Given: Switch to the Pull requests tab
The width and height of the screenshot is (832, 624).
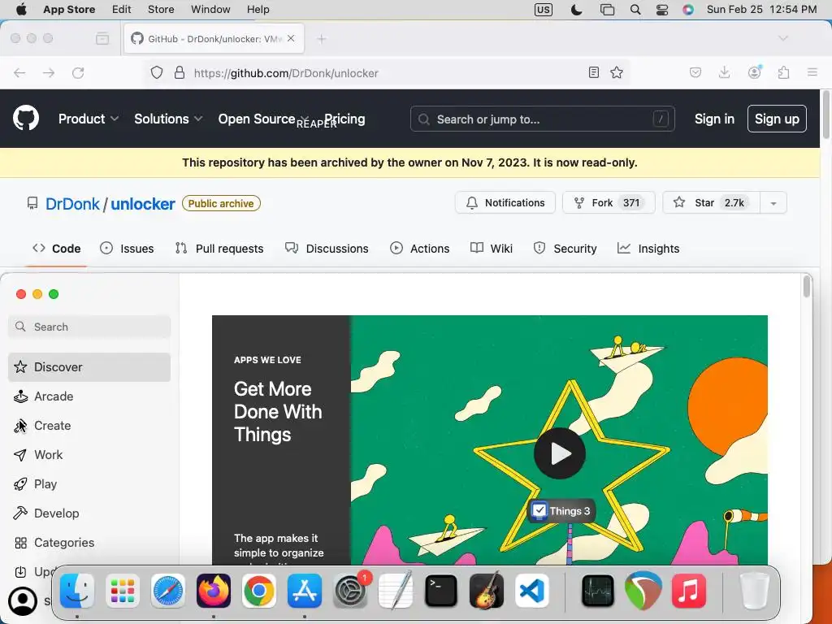Looking at the screenshot, I should [x=219, y=249].
